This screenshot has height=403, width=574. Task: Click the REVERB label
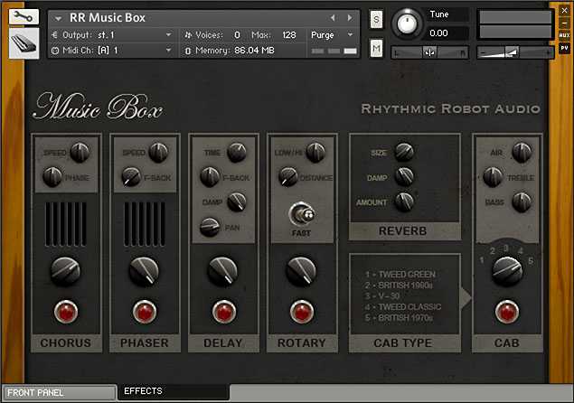point(402,231)
